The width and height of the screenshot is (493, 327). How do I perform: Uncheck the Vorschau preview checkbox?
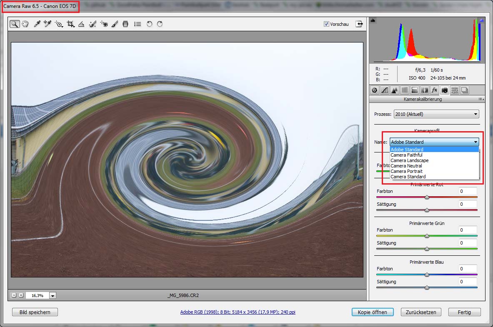coord(326,24)
